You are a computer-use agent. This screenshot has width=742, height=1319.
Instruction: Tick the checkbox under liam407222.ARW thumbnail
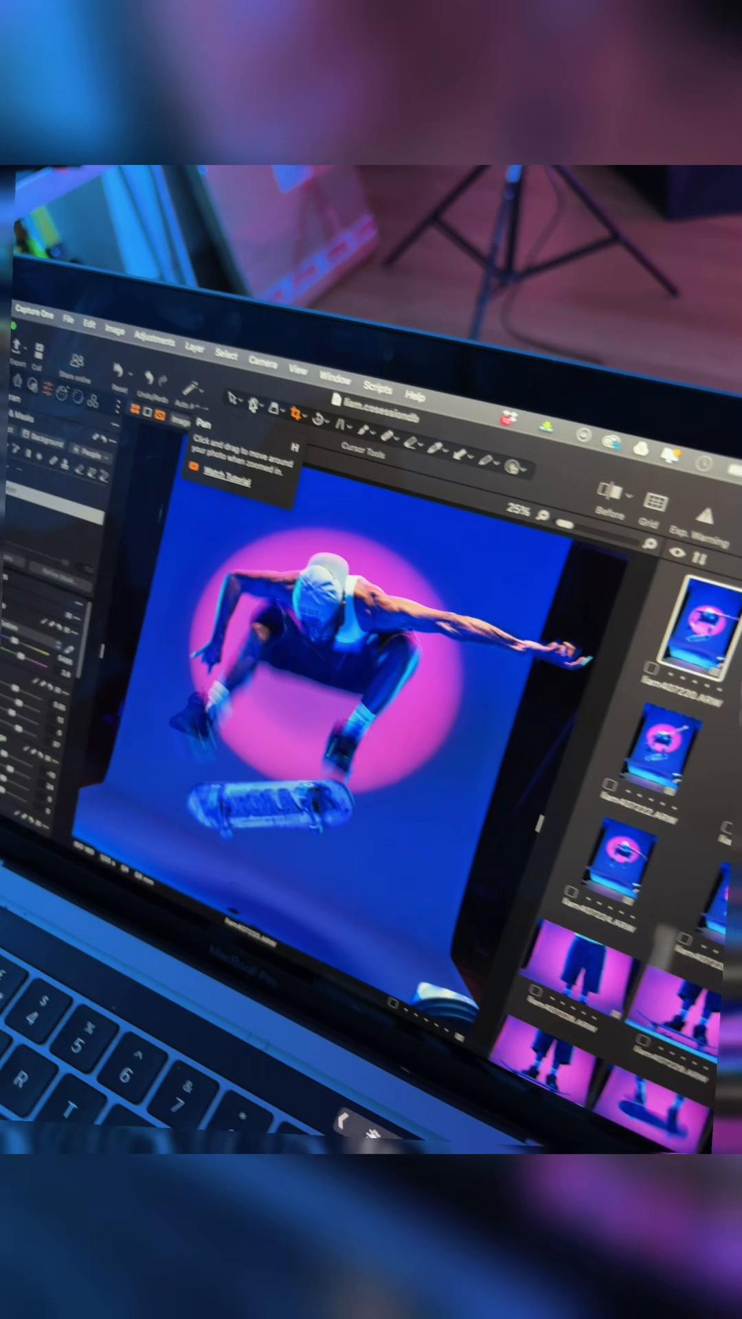pos(609,785)
